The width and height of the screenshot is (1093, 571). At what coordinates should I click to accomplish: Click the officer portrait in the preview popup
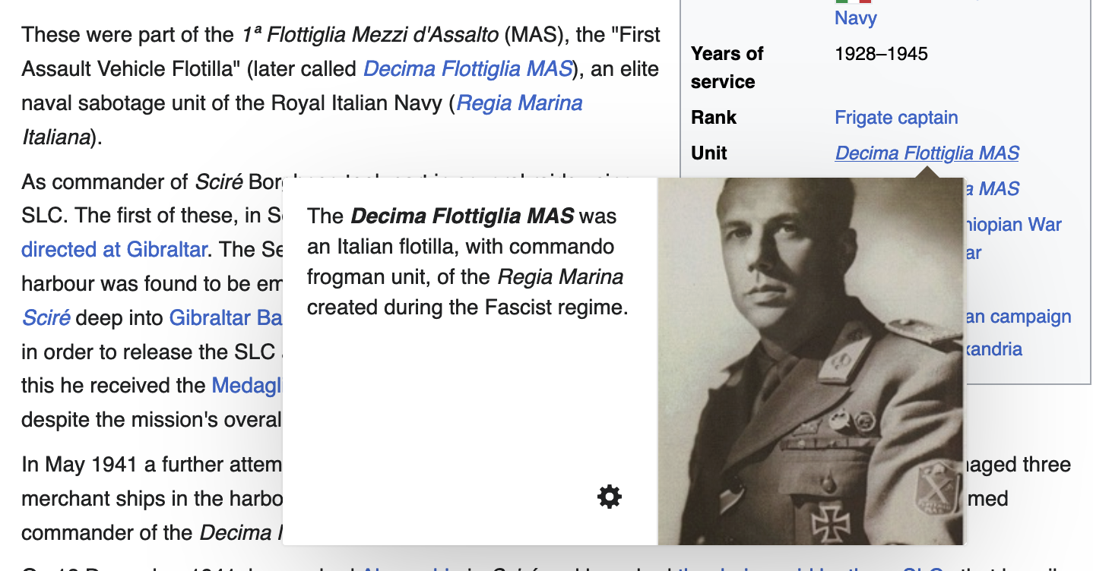coord(810,361)
